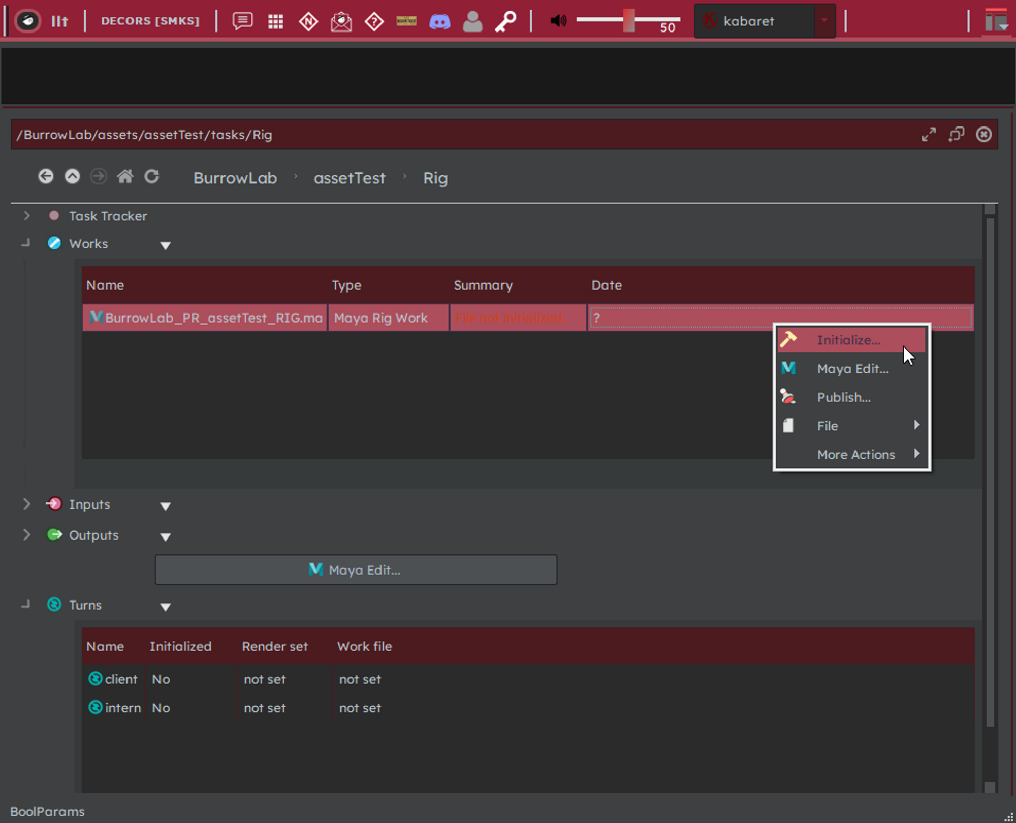Click the wide Maya Edit... button
This screenshot has height=823, width=1016.
356,570
